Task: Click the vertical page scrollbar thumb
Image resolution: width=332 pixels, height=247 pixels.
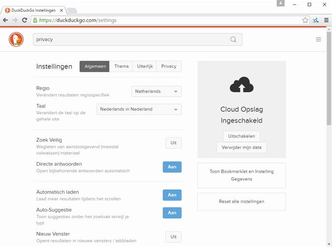Action: (x=329, y=78)
